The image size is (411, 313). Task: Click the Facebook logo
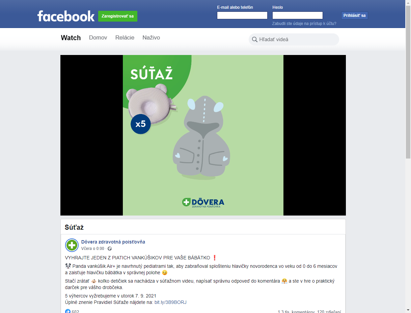66,16
